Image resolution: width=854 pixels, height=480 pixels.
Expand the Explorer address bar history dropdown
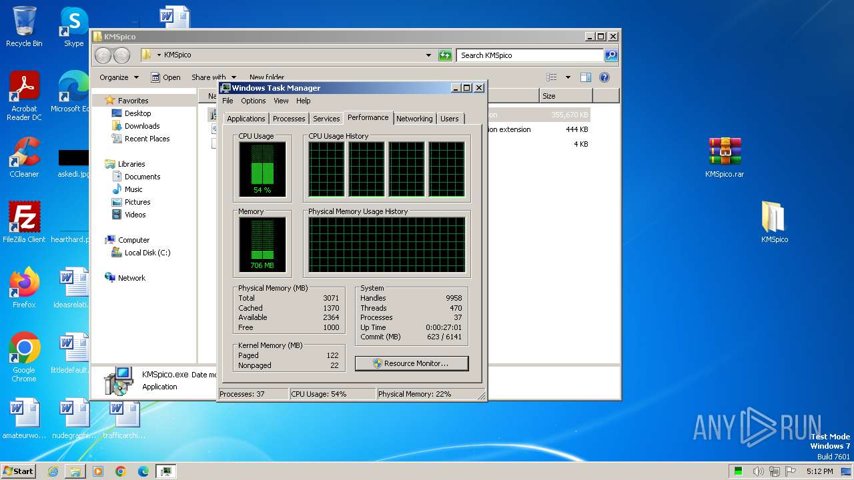(x=428, y=55)
